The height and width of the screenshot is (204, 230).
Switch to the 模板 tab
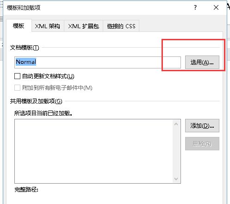point(19,26)
